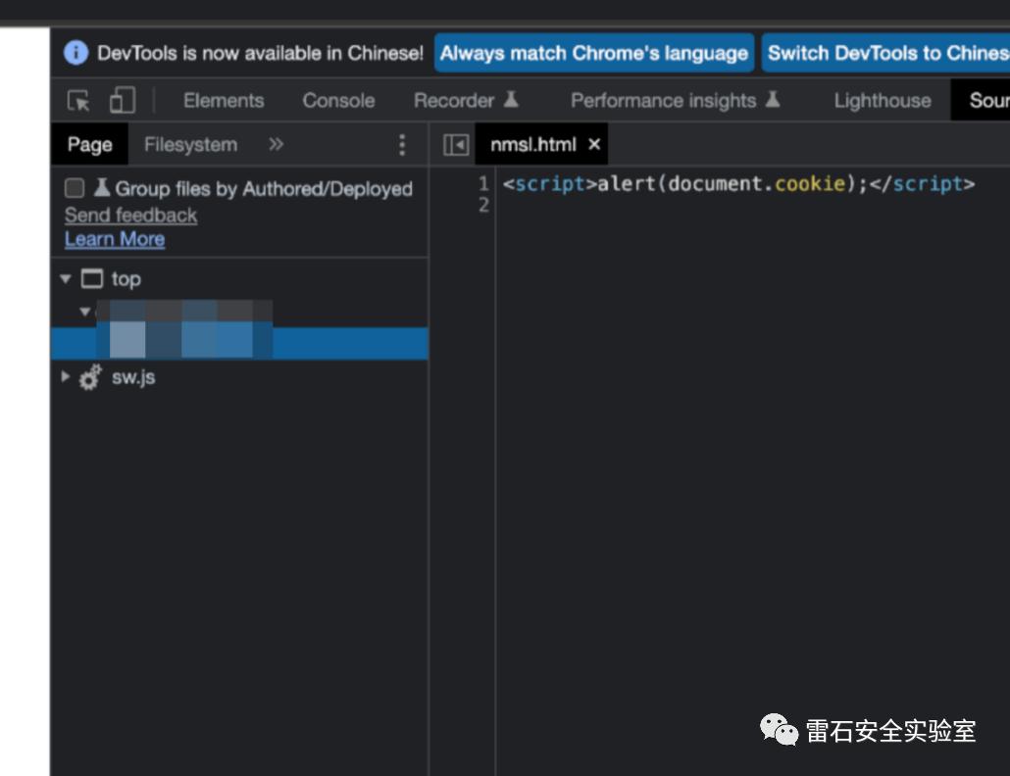Screen dimensions: 1010x776
Task: Toggle the navigator sidebar visibility icon
Action: tap(455, 145)
